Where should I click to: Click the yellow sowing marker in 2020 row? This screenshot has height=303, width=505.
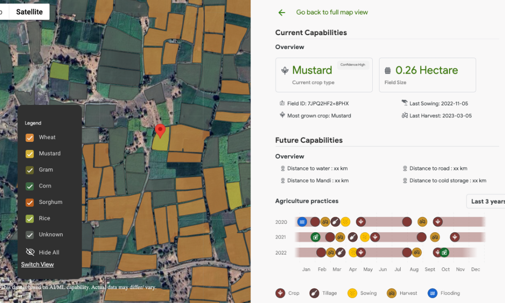click(x=345, y=222)
